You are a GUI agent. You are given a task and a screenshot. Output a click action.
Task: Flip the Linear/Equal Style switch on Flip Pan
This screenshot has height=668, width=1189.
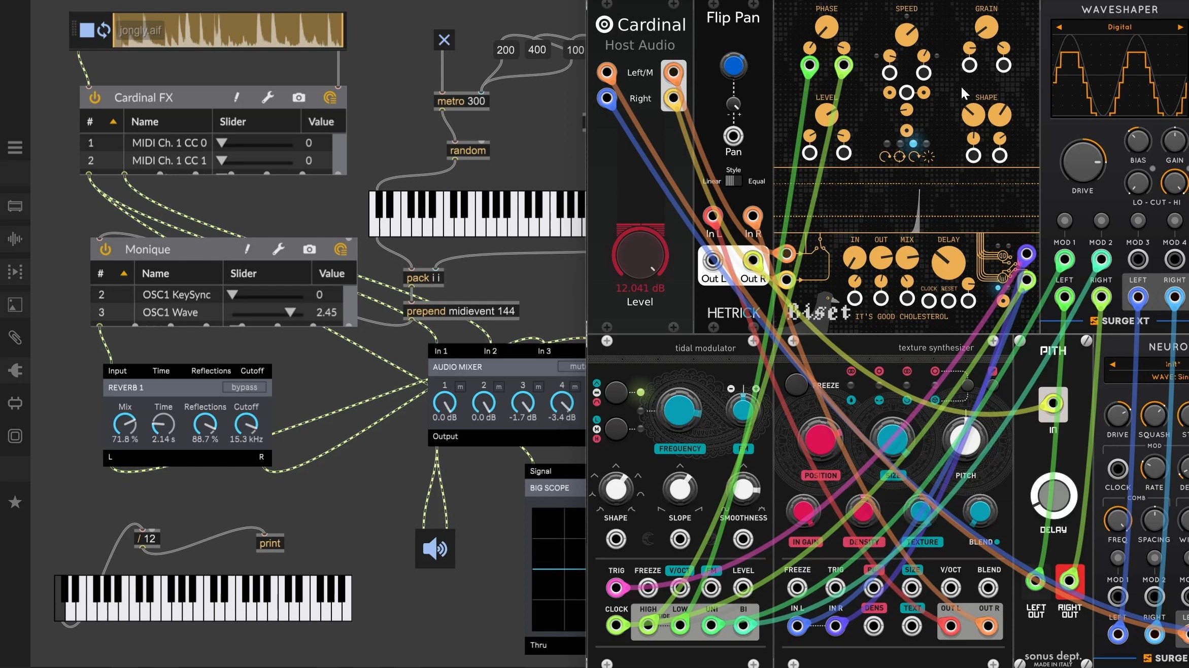point(733,181)
